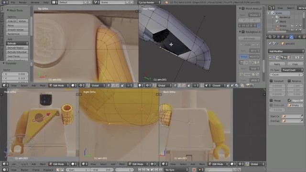
Task: Open the Object properties tab icon
Action: point(283,37)
